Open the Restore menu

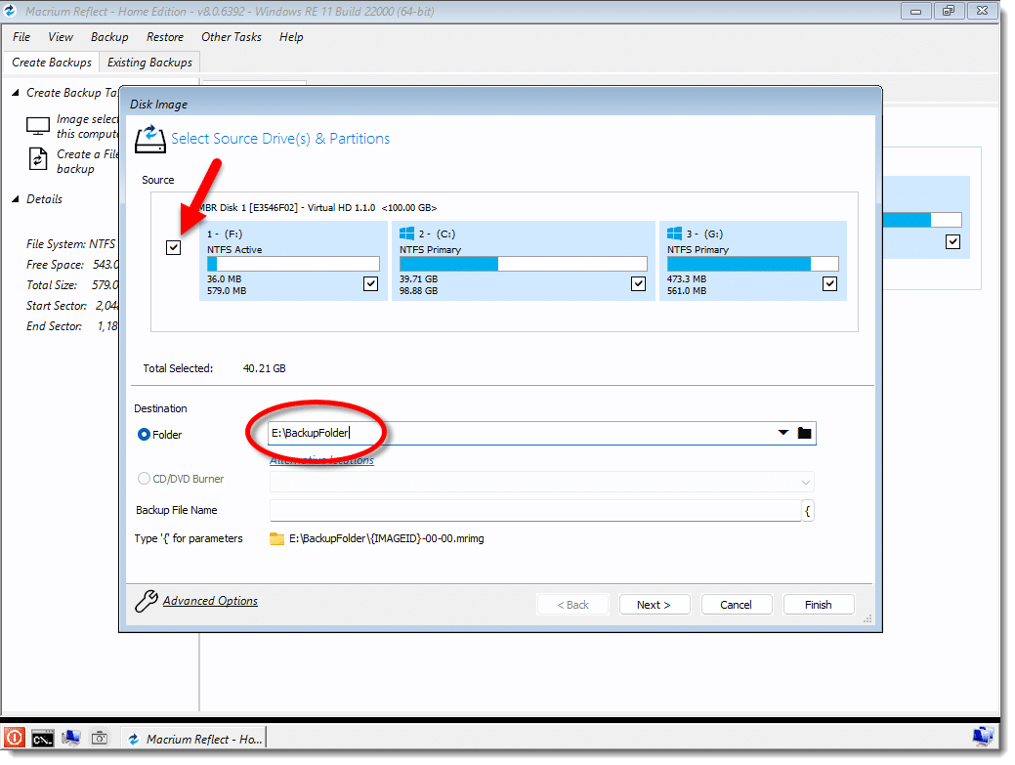pos(165,37)
